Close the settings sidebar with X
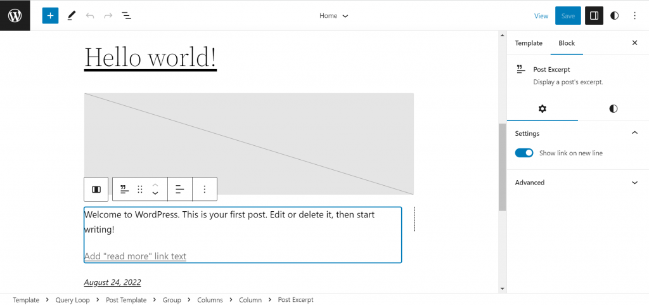 (x=634, y=42)
